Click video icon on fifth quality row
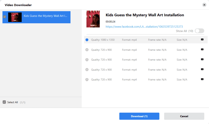The height and width of the screenshot is (124, 209). click(x=202, y=79)
